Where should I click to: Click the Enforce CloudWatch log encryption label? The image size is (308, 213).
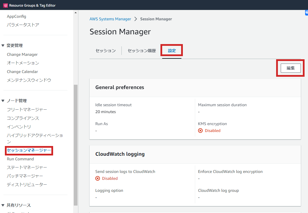230,172
